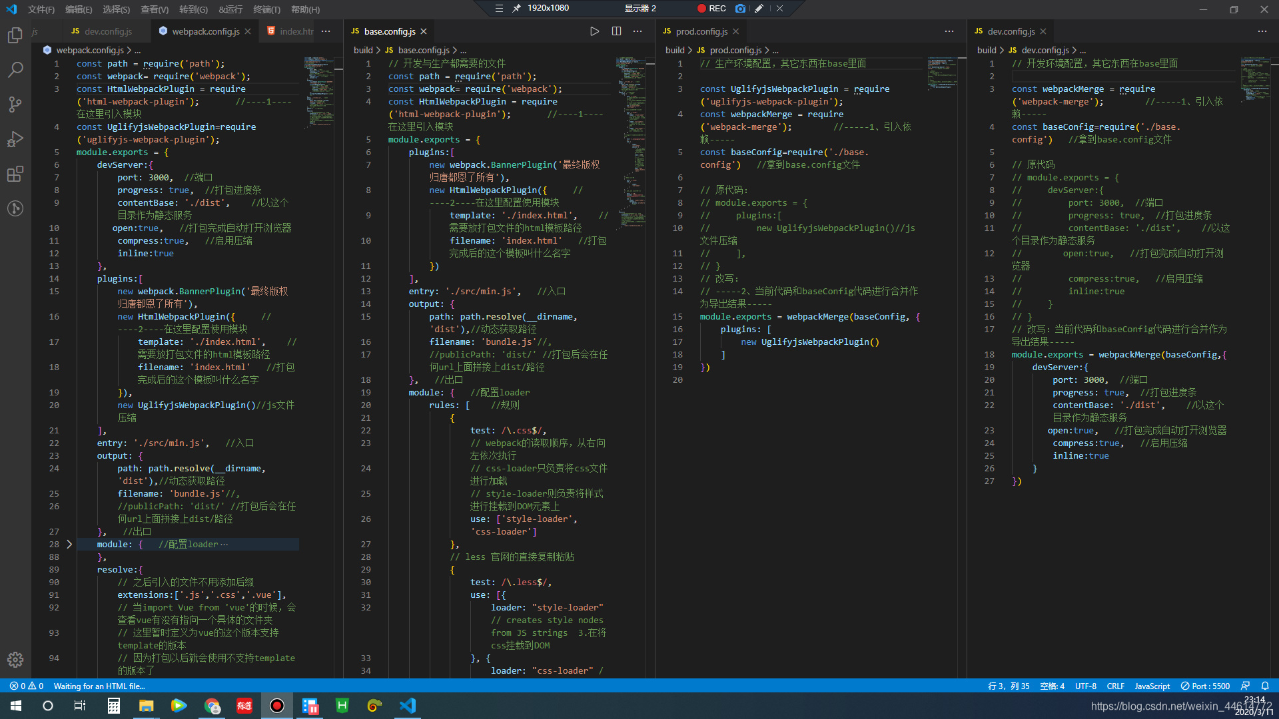Open File Explorer from the Windows taskbar

pos(147,706)
